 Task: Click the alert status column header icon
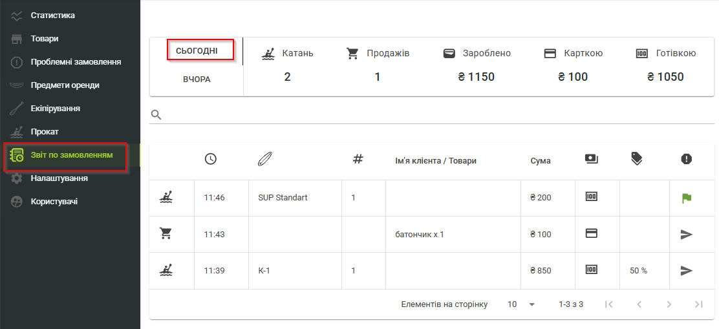point(687,159)
